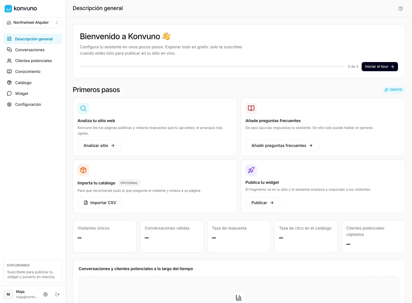Click the book icon on preguntas frecuentes card

[251, 108]
